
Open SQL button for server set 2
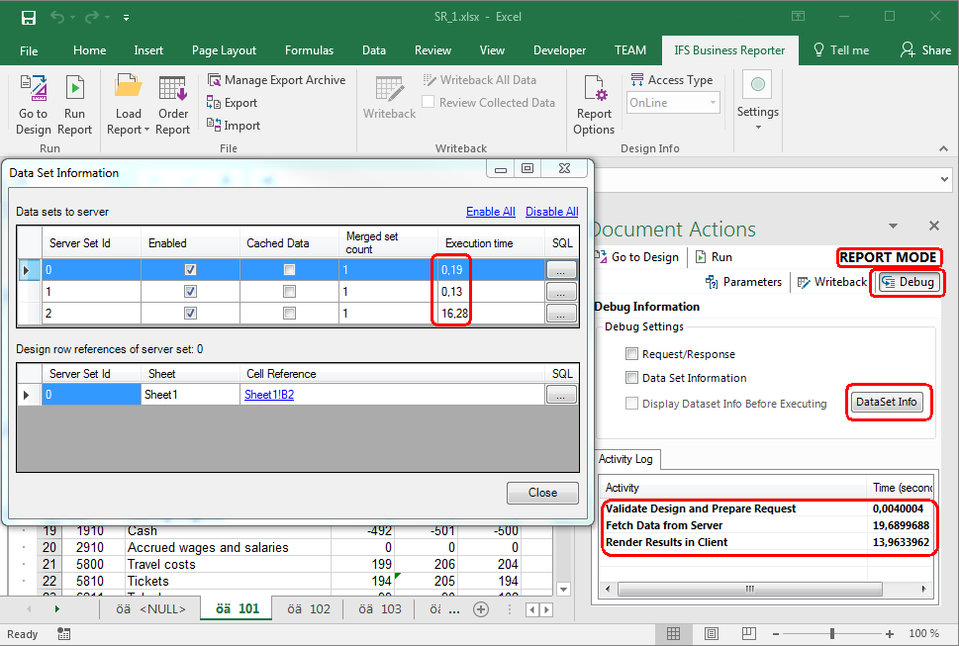click(561, 315)
